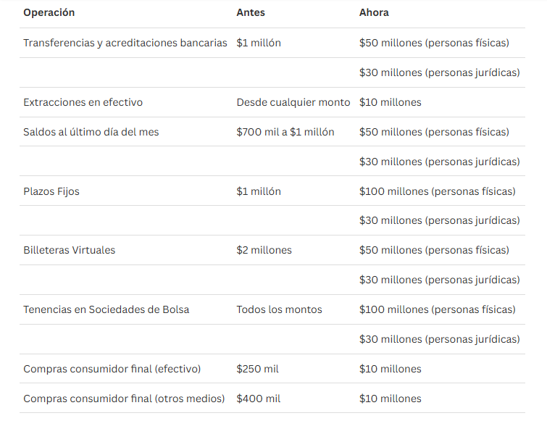This screenshot has width=547, height=421.
Task: Click the Todos los montos cell
Action: [x=279, y=309]
